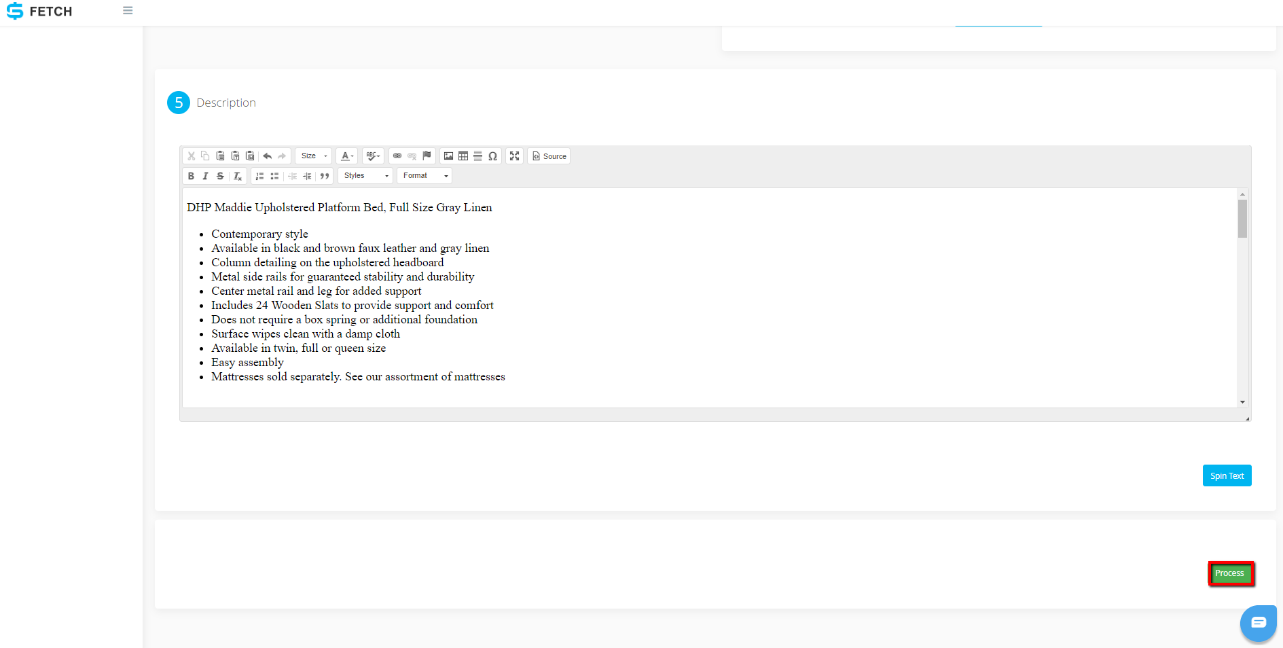1283x648 pixels.
Task: Click the Spin Text button
Action: tap(1227, 475)
